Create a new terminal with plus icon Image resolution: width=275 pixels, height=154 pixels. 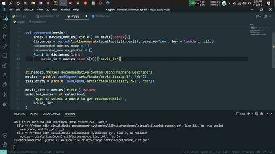248,114
